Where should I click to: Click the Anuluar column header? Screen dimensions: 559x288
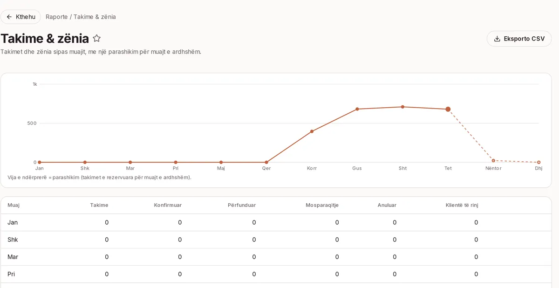[387, 205]
